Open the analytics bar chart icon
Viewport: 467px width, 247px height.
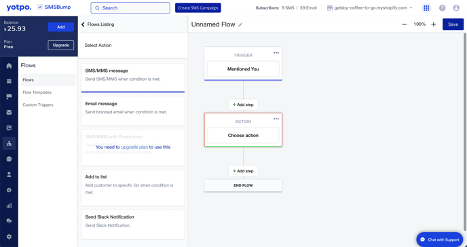coord(9,206)
